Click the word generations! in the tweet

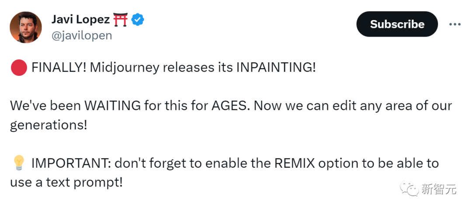tap(49, 125)
